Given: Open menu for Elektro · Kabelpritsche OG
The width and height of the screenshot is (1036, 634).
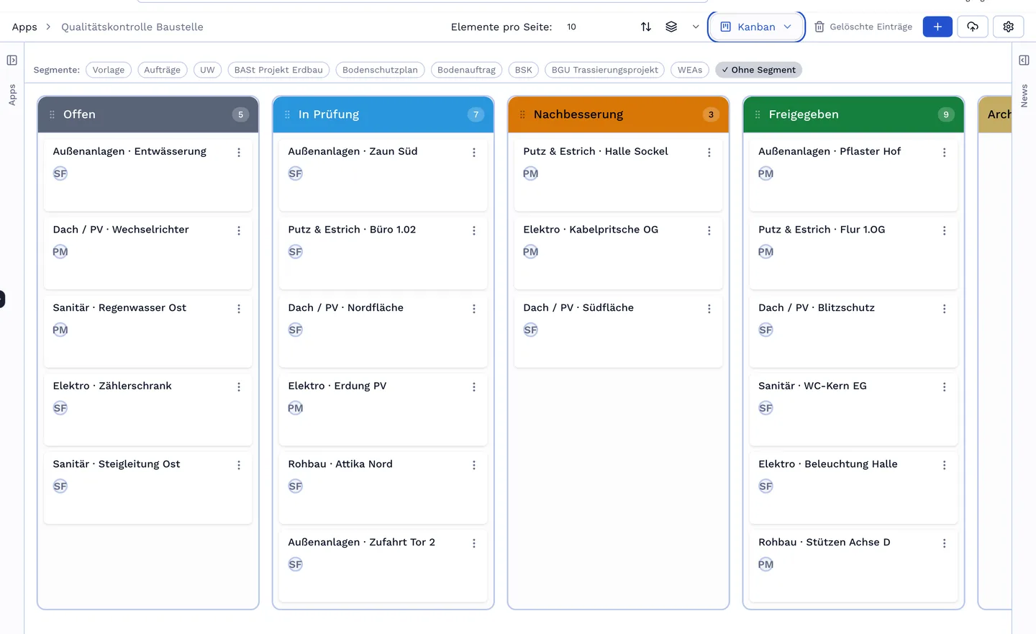Looking at the screenshot, I should pos(709,231).
